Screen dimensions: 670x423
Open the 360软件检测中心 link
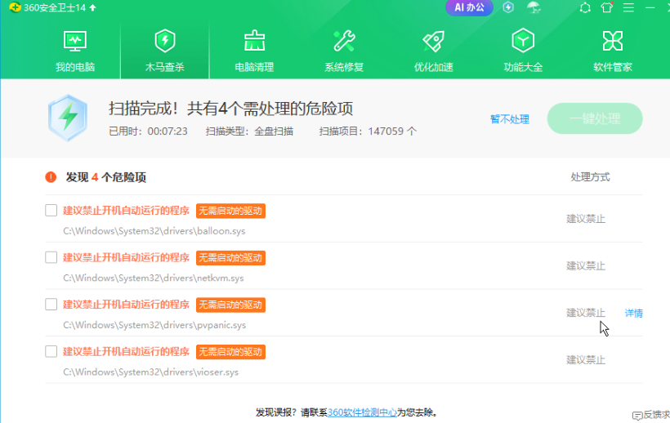point(362,412)
